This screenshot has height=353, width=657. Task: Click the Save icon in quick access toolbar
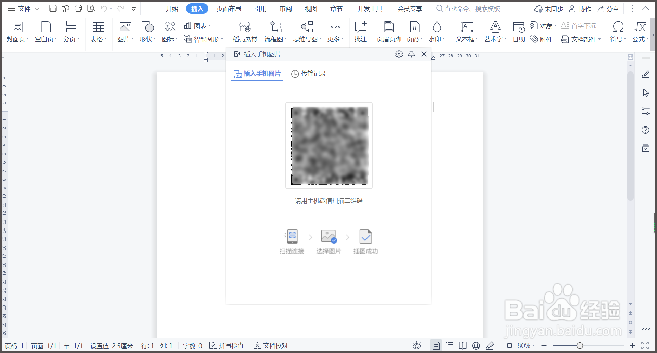[x=53, y=9]
